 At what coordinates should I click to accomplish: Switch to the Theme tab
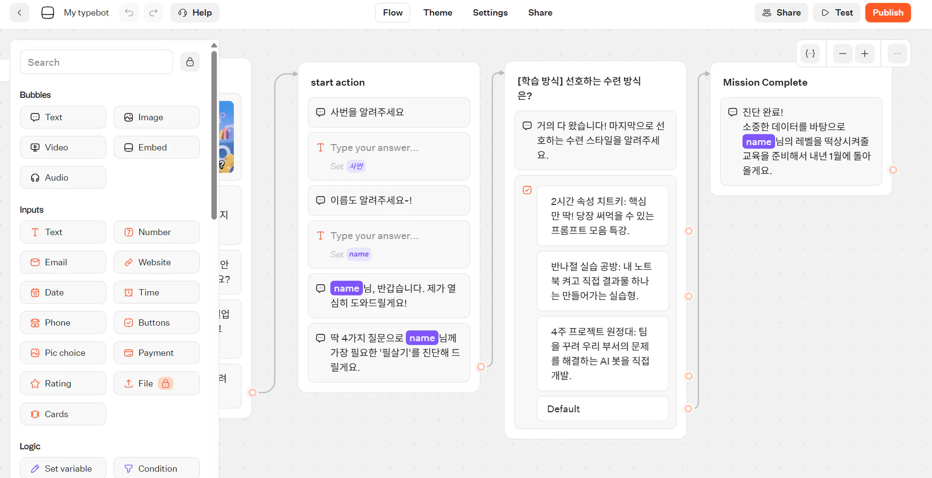(437, 12)
